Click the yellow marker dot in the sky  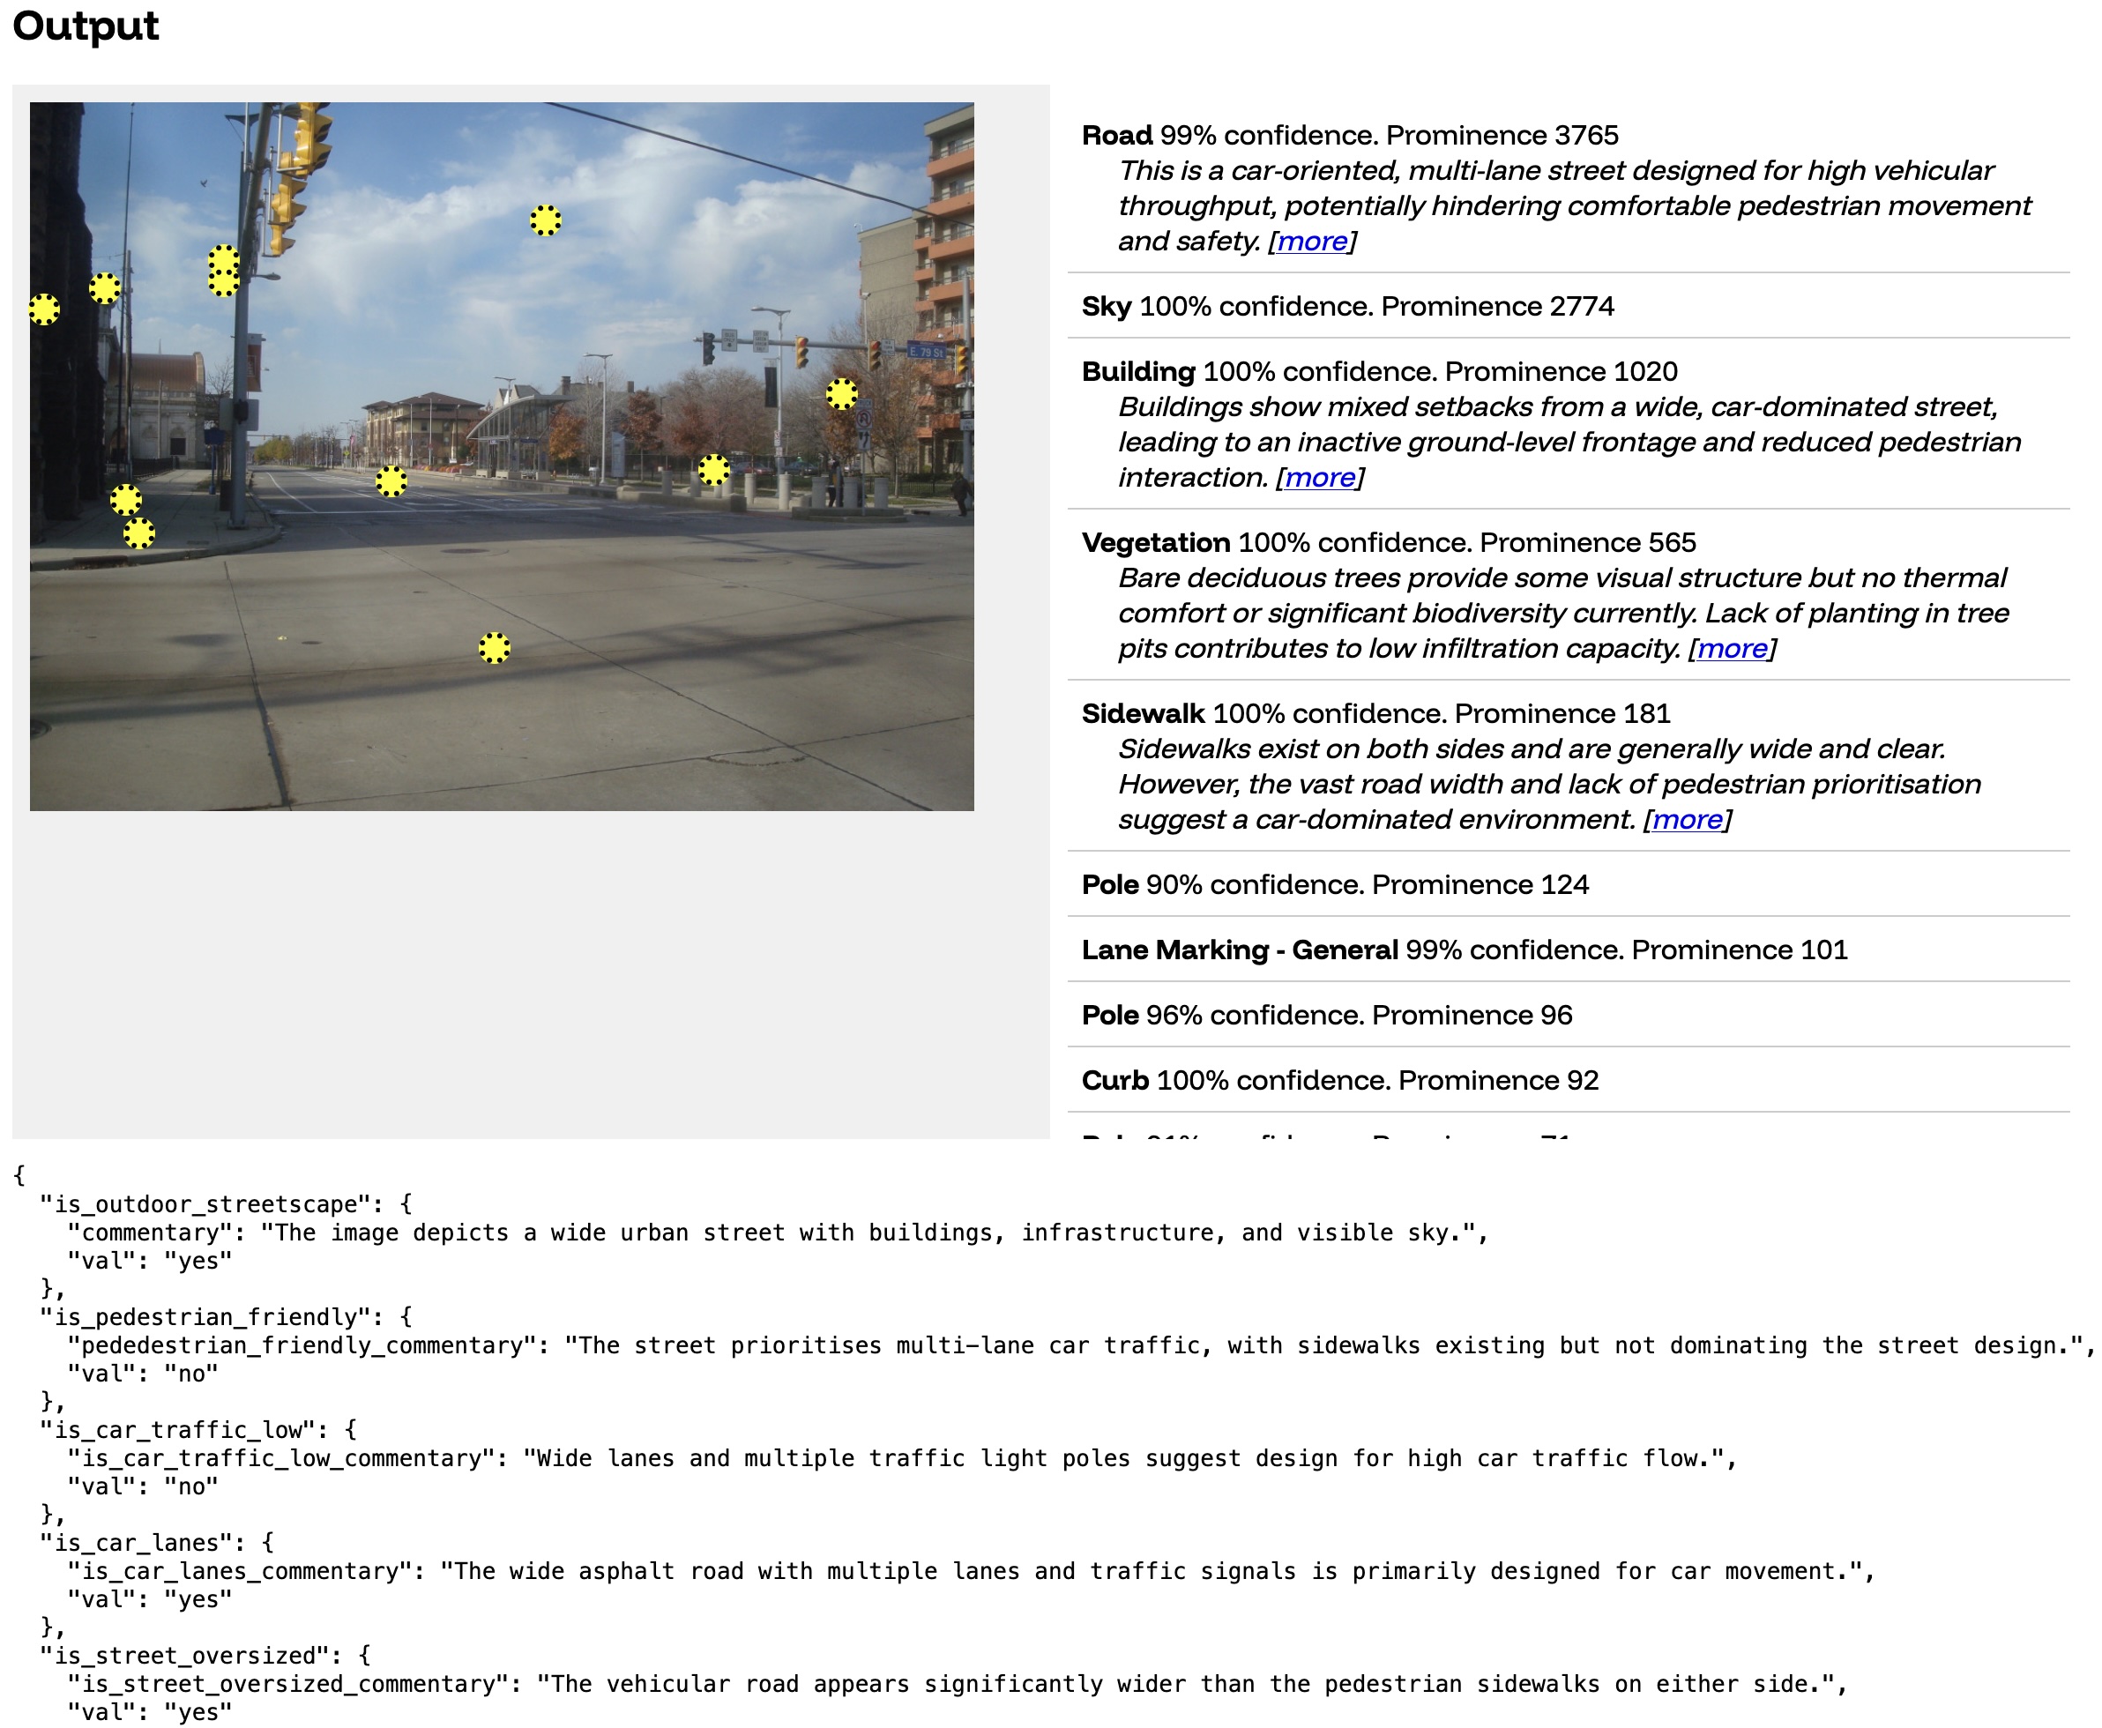coord(546,220)
